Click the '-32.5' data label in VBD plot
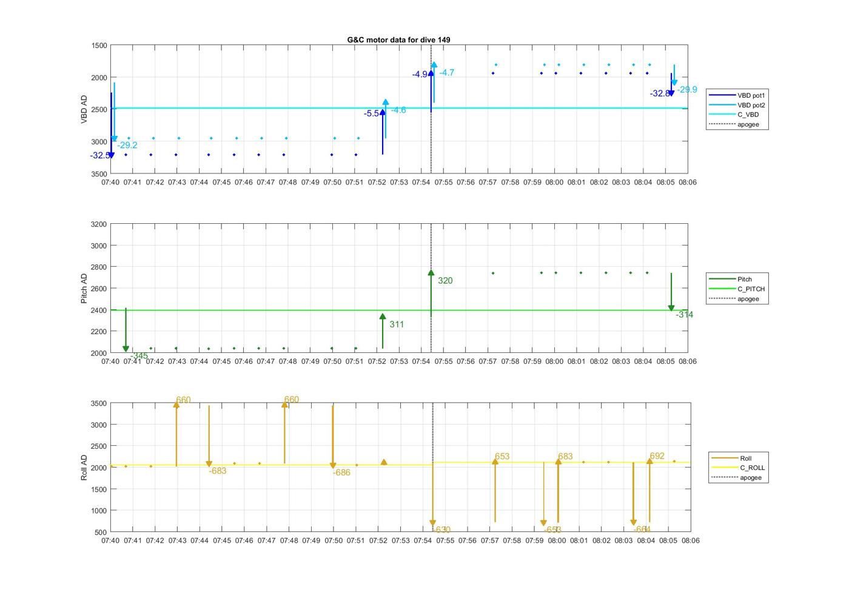This screenshot has height=598, width=849. click(x=100, y=156)
